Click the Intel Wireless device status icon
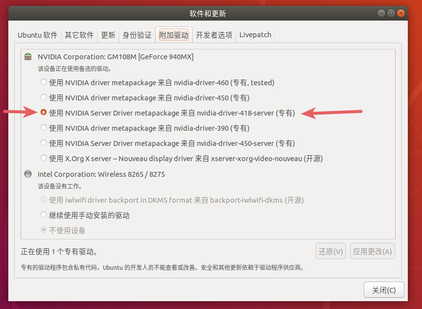422x309 pixels. click(x=28, y=174)
